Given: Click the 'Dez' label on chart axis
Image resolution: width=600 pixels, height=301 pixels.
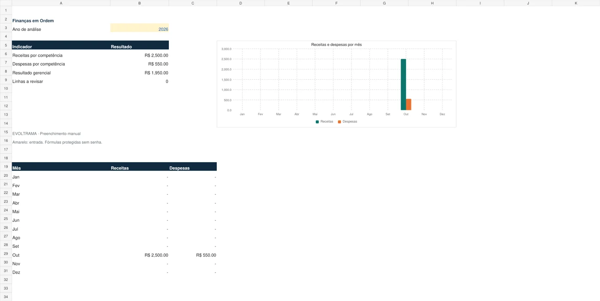Looking at the screenshot, I should click(x=442, y=114).
